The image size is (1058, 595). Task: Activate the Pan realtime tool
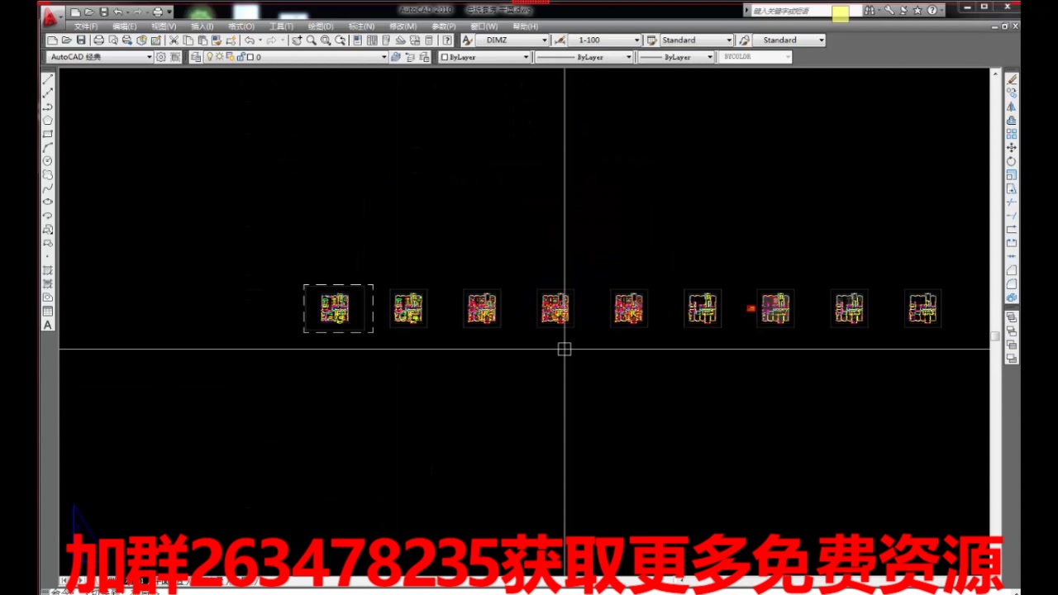pyautogui.click(x=297, y=40)
